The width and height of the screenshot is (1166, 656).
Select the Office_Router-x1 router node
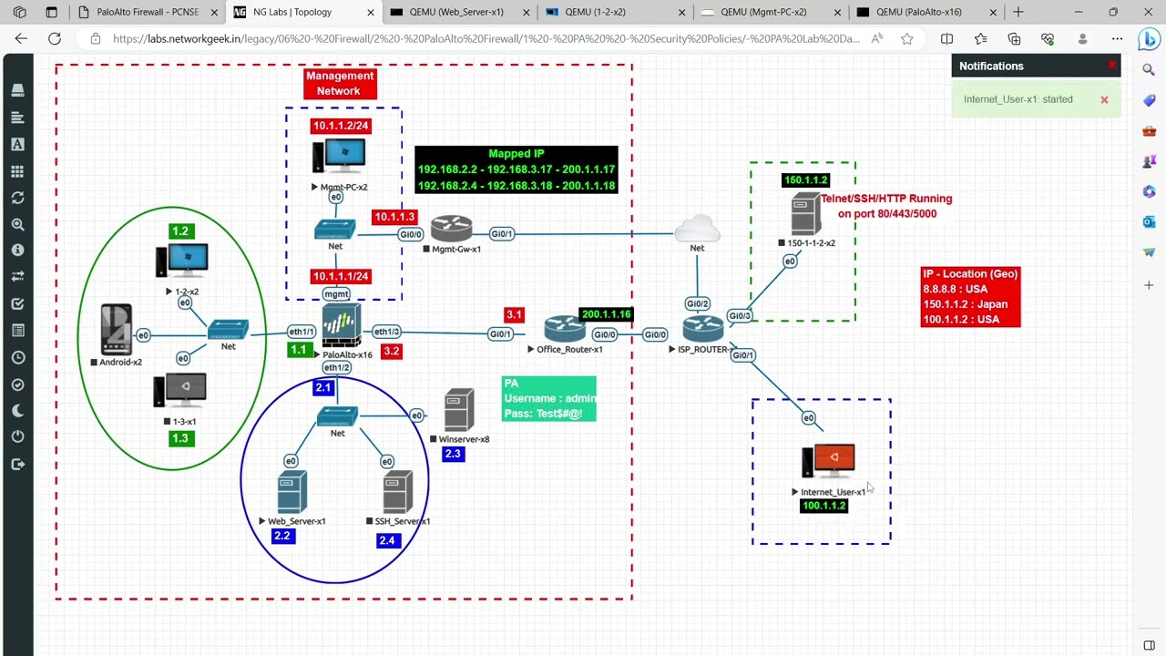[x=565, y=329]
